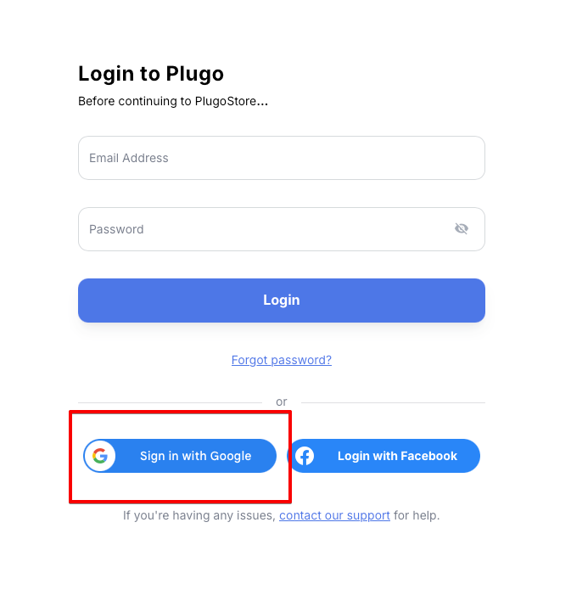The width and height of the screenshot is (571, 601).
Task: Choose Login with Facebook
Action: (384, 456)
